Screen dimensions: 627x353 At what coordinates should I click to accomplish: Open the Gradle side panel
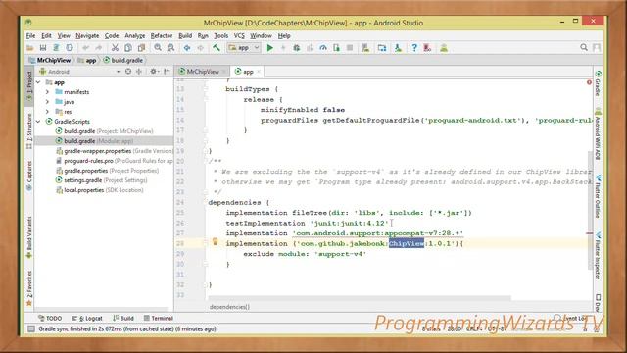pos(599,83)
